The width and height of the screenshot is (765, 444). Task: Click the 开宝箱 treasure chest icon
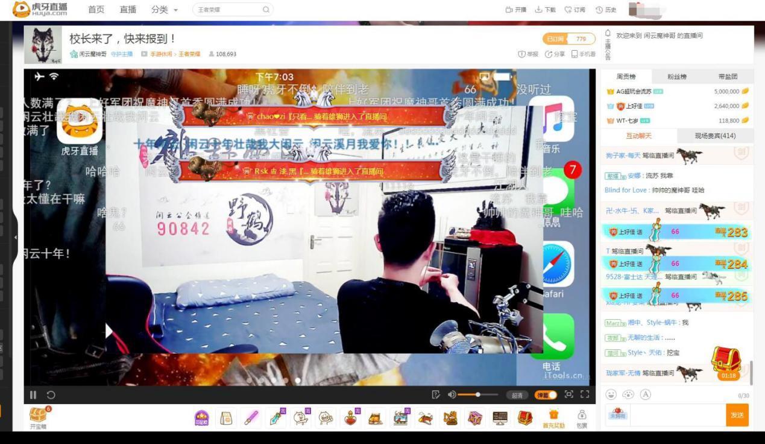pos(38,415)
